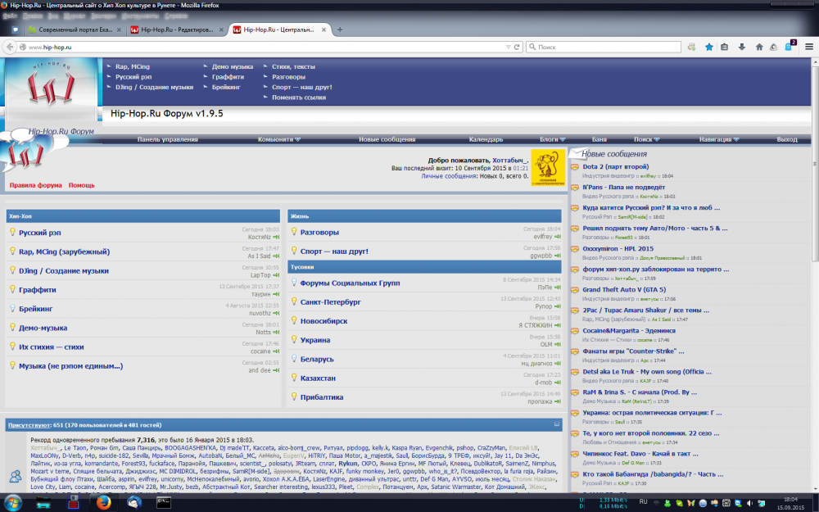Open the Демо музыка quick link in the header
The height and width of the screenshot is (512, 819).
pos(233,66)
